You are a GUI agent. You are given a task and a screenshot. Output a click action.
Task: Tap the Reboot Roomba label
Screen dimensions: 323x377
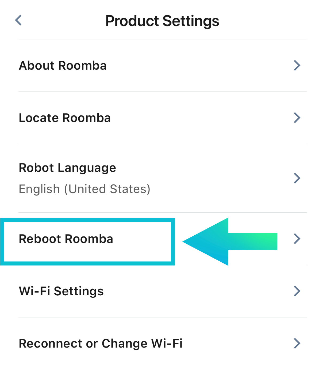click(x=66, y=239)
